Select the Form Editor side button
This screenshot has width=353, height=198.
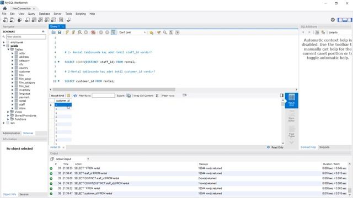point(292,116)
